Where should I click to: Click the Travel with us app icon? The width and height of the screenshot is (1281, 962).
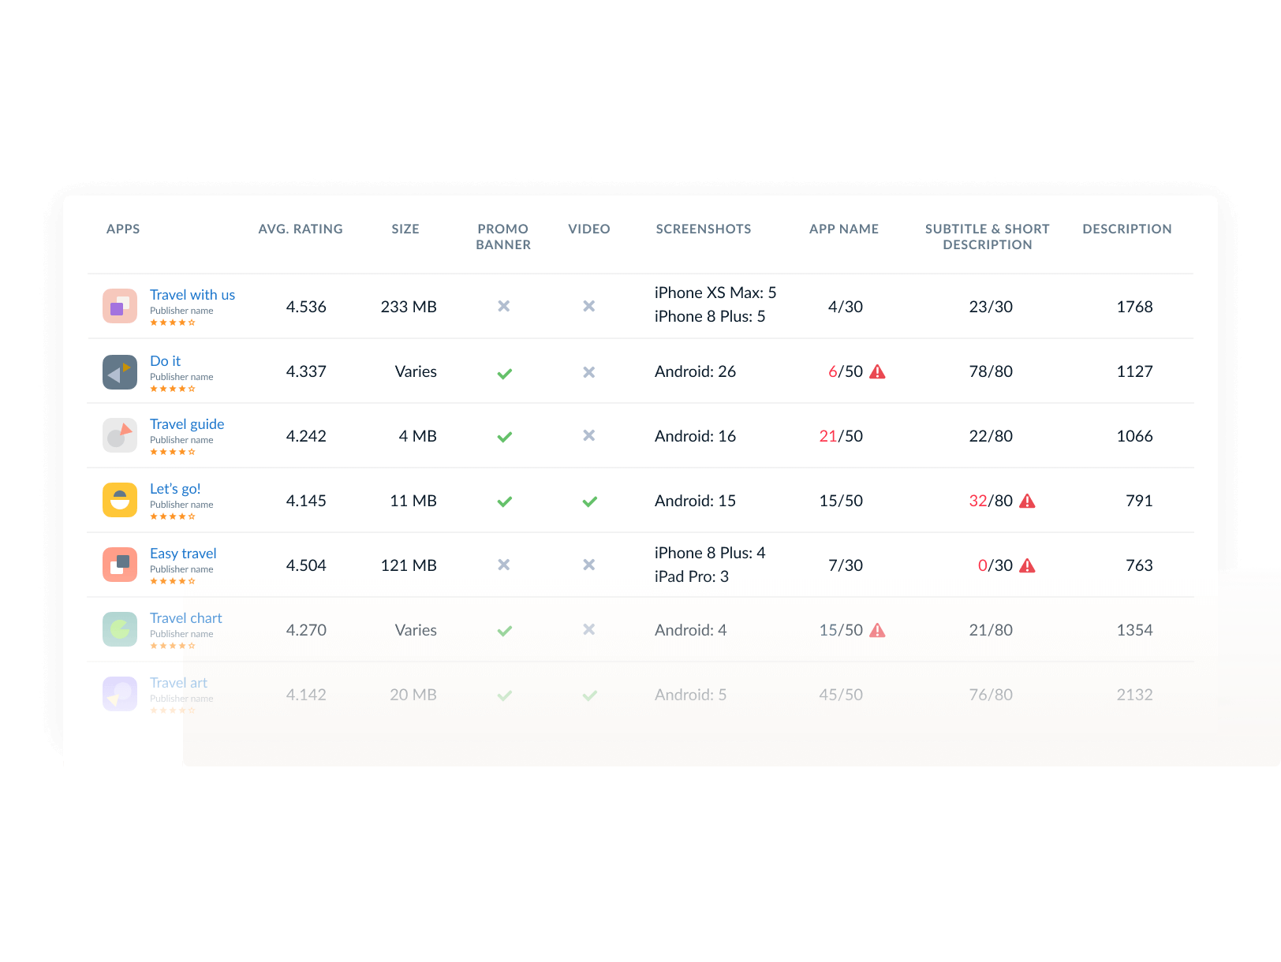(x=120, y=306)
